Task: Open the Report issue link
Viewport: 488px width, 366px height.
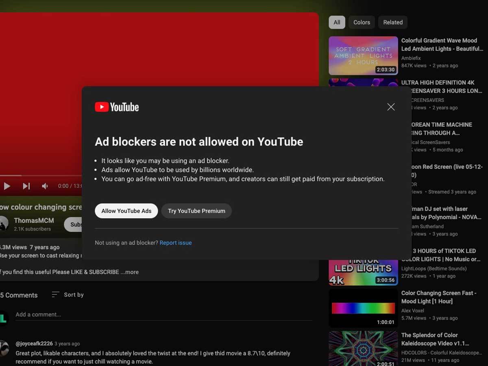Action: (176, 243)
